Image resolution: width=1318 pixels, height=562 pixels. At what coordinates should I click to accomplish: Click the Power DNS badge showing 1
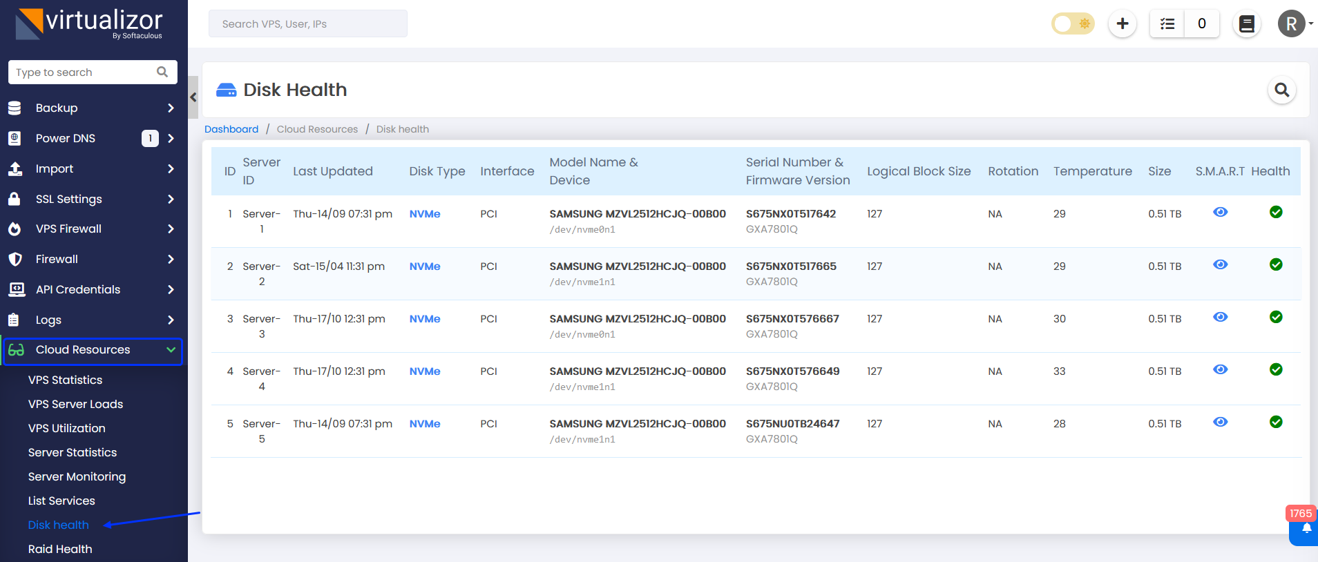[x=150, y=138]
